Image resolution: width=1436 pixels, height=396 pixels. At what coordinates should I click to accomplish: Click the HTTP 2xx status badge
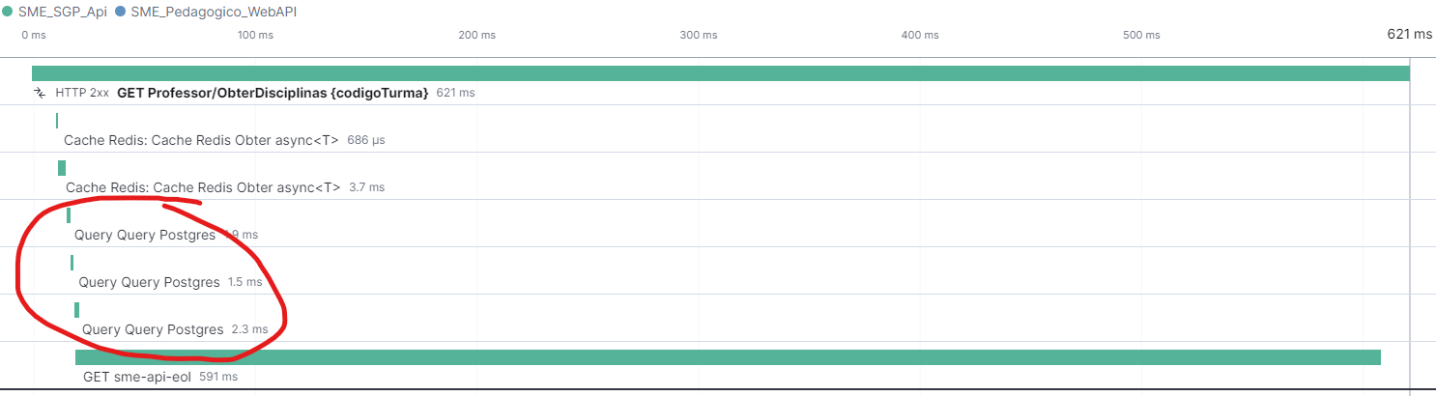coord(82,93)
